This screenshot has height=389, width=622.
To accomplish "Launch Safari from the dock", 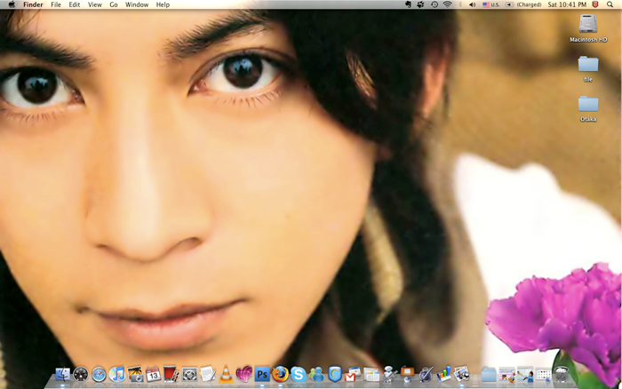I will click(99, 374).
